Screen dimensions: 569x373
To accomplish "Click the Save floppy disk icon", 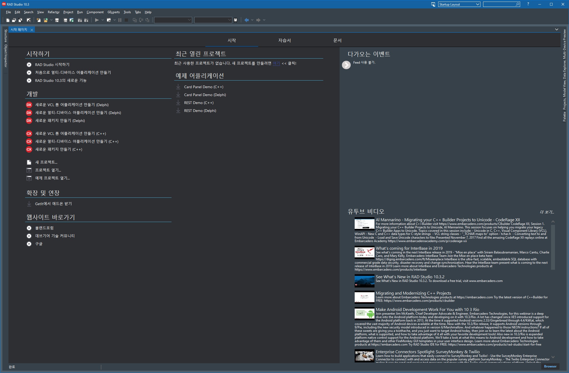I will 57,20.
